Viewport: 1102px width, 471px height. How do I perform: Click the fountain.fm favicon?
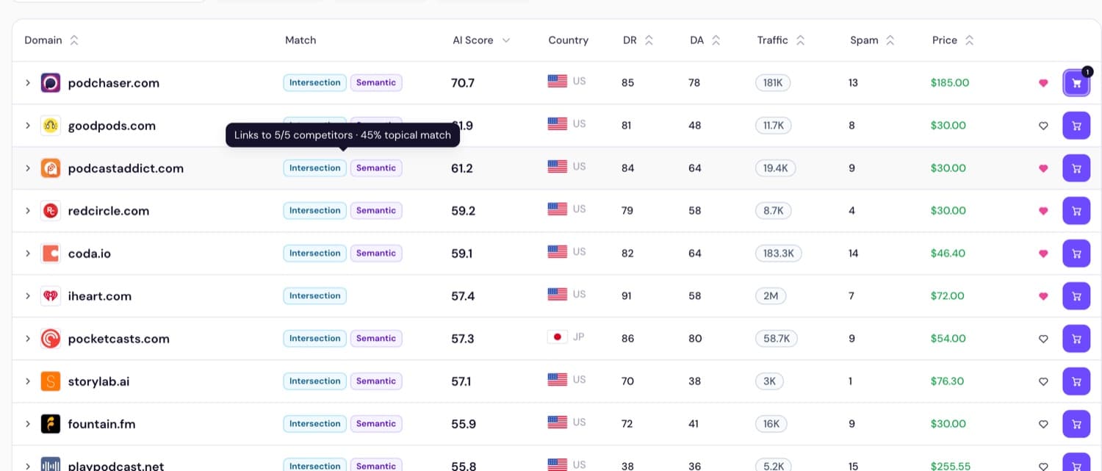point(51,424)
